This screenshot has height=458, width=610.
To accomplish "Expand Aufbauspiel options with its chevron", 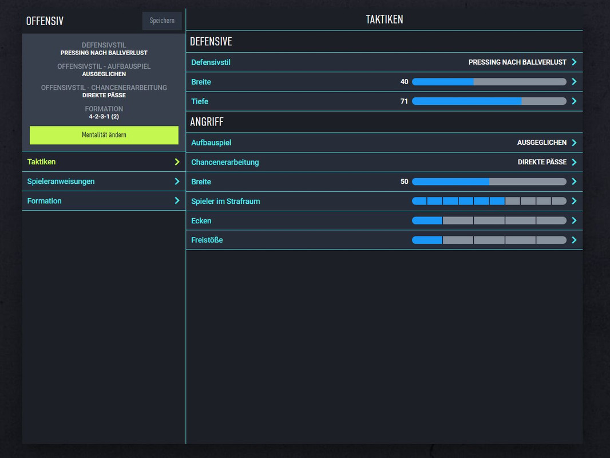I will [574, 143].
